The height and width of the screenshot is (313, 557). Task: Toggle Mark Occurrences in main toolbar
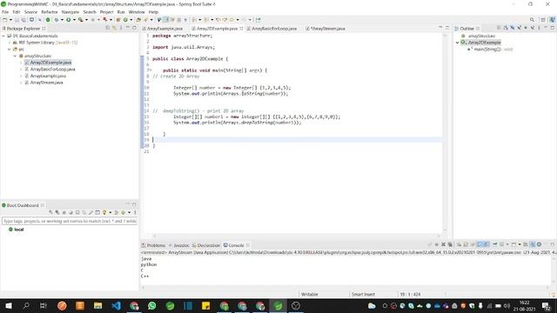pyautogui.click(x=165, y=20)
